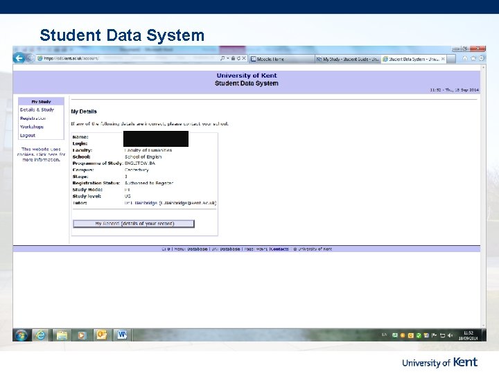
Task: Refresh the page with the reload icon
Action: pos(238,58)
